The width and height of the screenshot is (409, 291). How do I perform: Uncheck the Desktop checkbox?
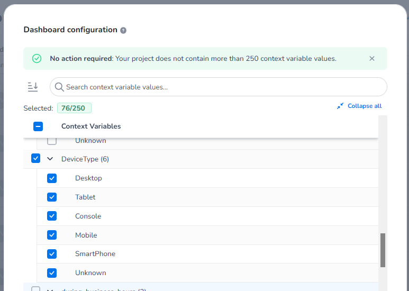tap(52, 178)
